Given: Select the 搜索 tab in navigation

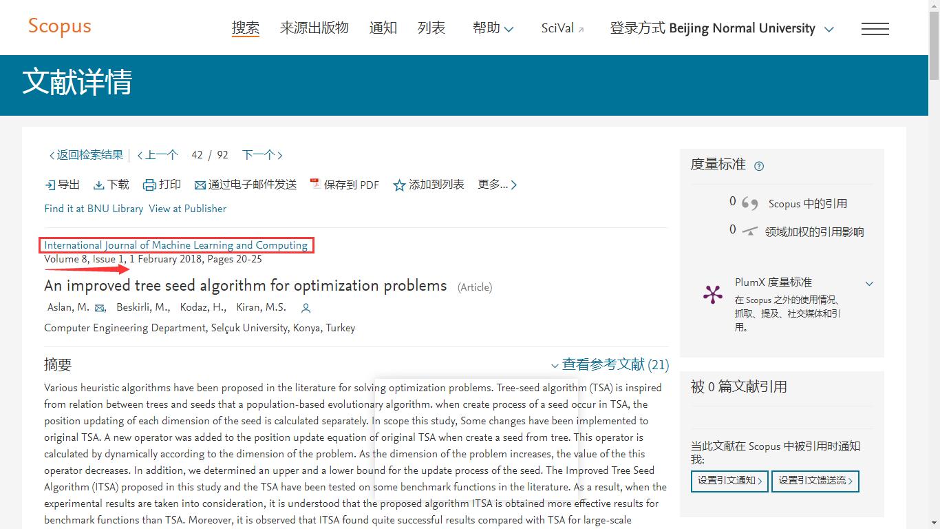Looking at the screenshot, I should point(246,28).
